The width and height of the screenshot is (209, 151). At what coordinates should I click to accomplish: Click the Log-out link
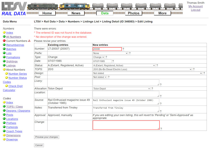[x=195, y=9]
